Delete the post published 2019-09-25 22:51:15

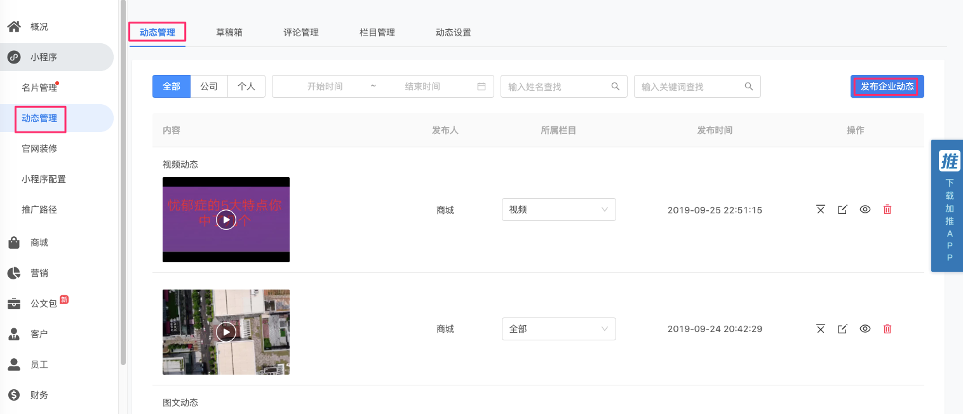(887, 210)
